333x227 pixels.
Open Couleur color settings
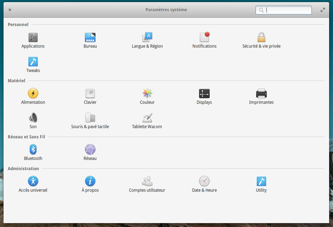point(147,94)
